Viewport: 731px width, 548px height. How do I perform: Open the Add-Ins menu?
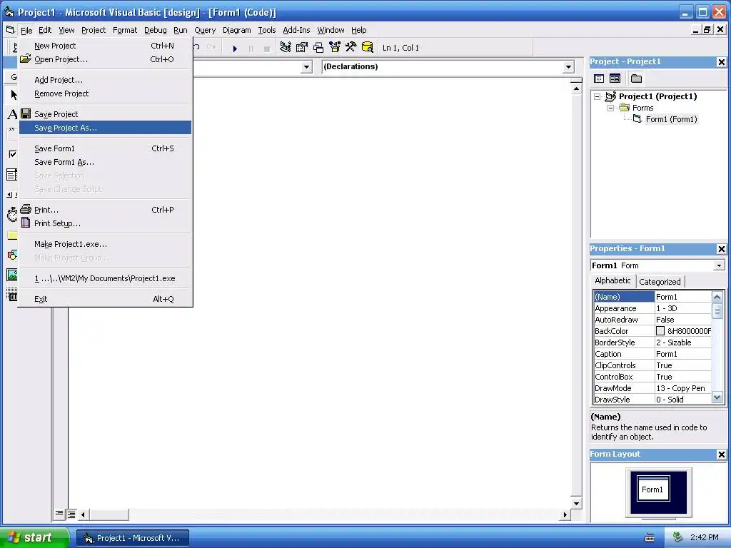click(x=296, y=30)
